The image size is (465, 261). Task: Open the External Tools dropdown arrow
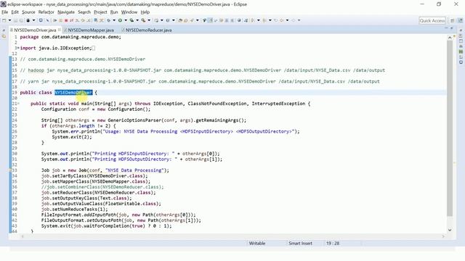(149, 20)
